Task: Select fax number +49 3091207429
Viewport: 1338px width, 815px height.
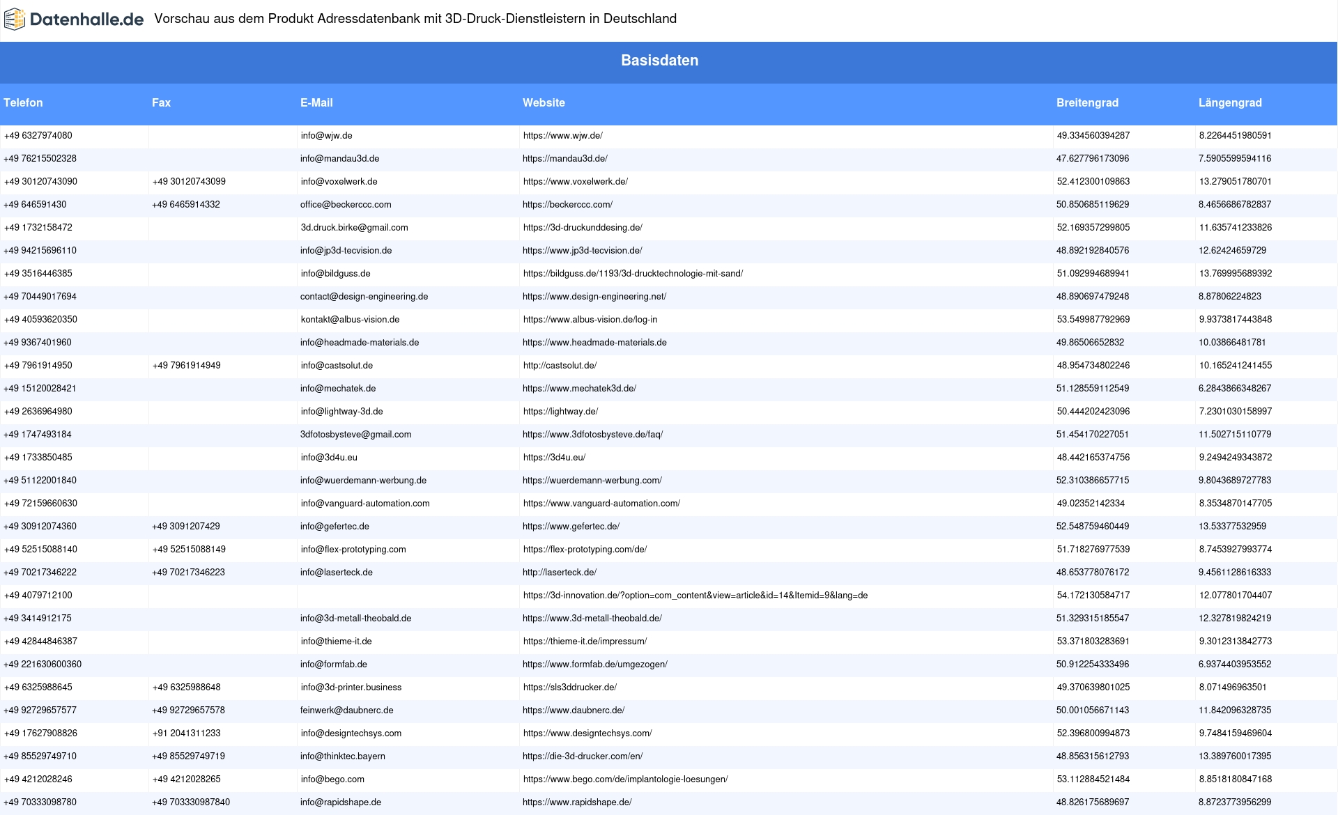Action: (x=186, y=527)
